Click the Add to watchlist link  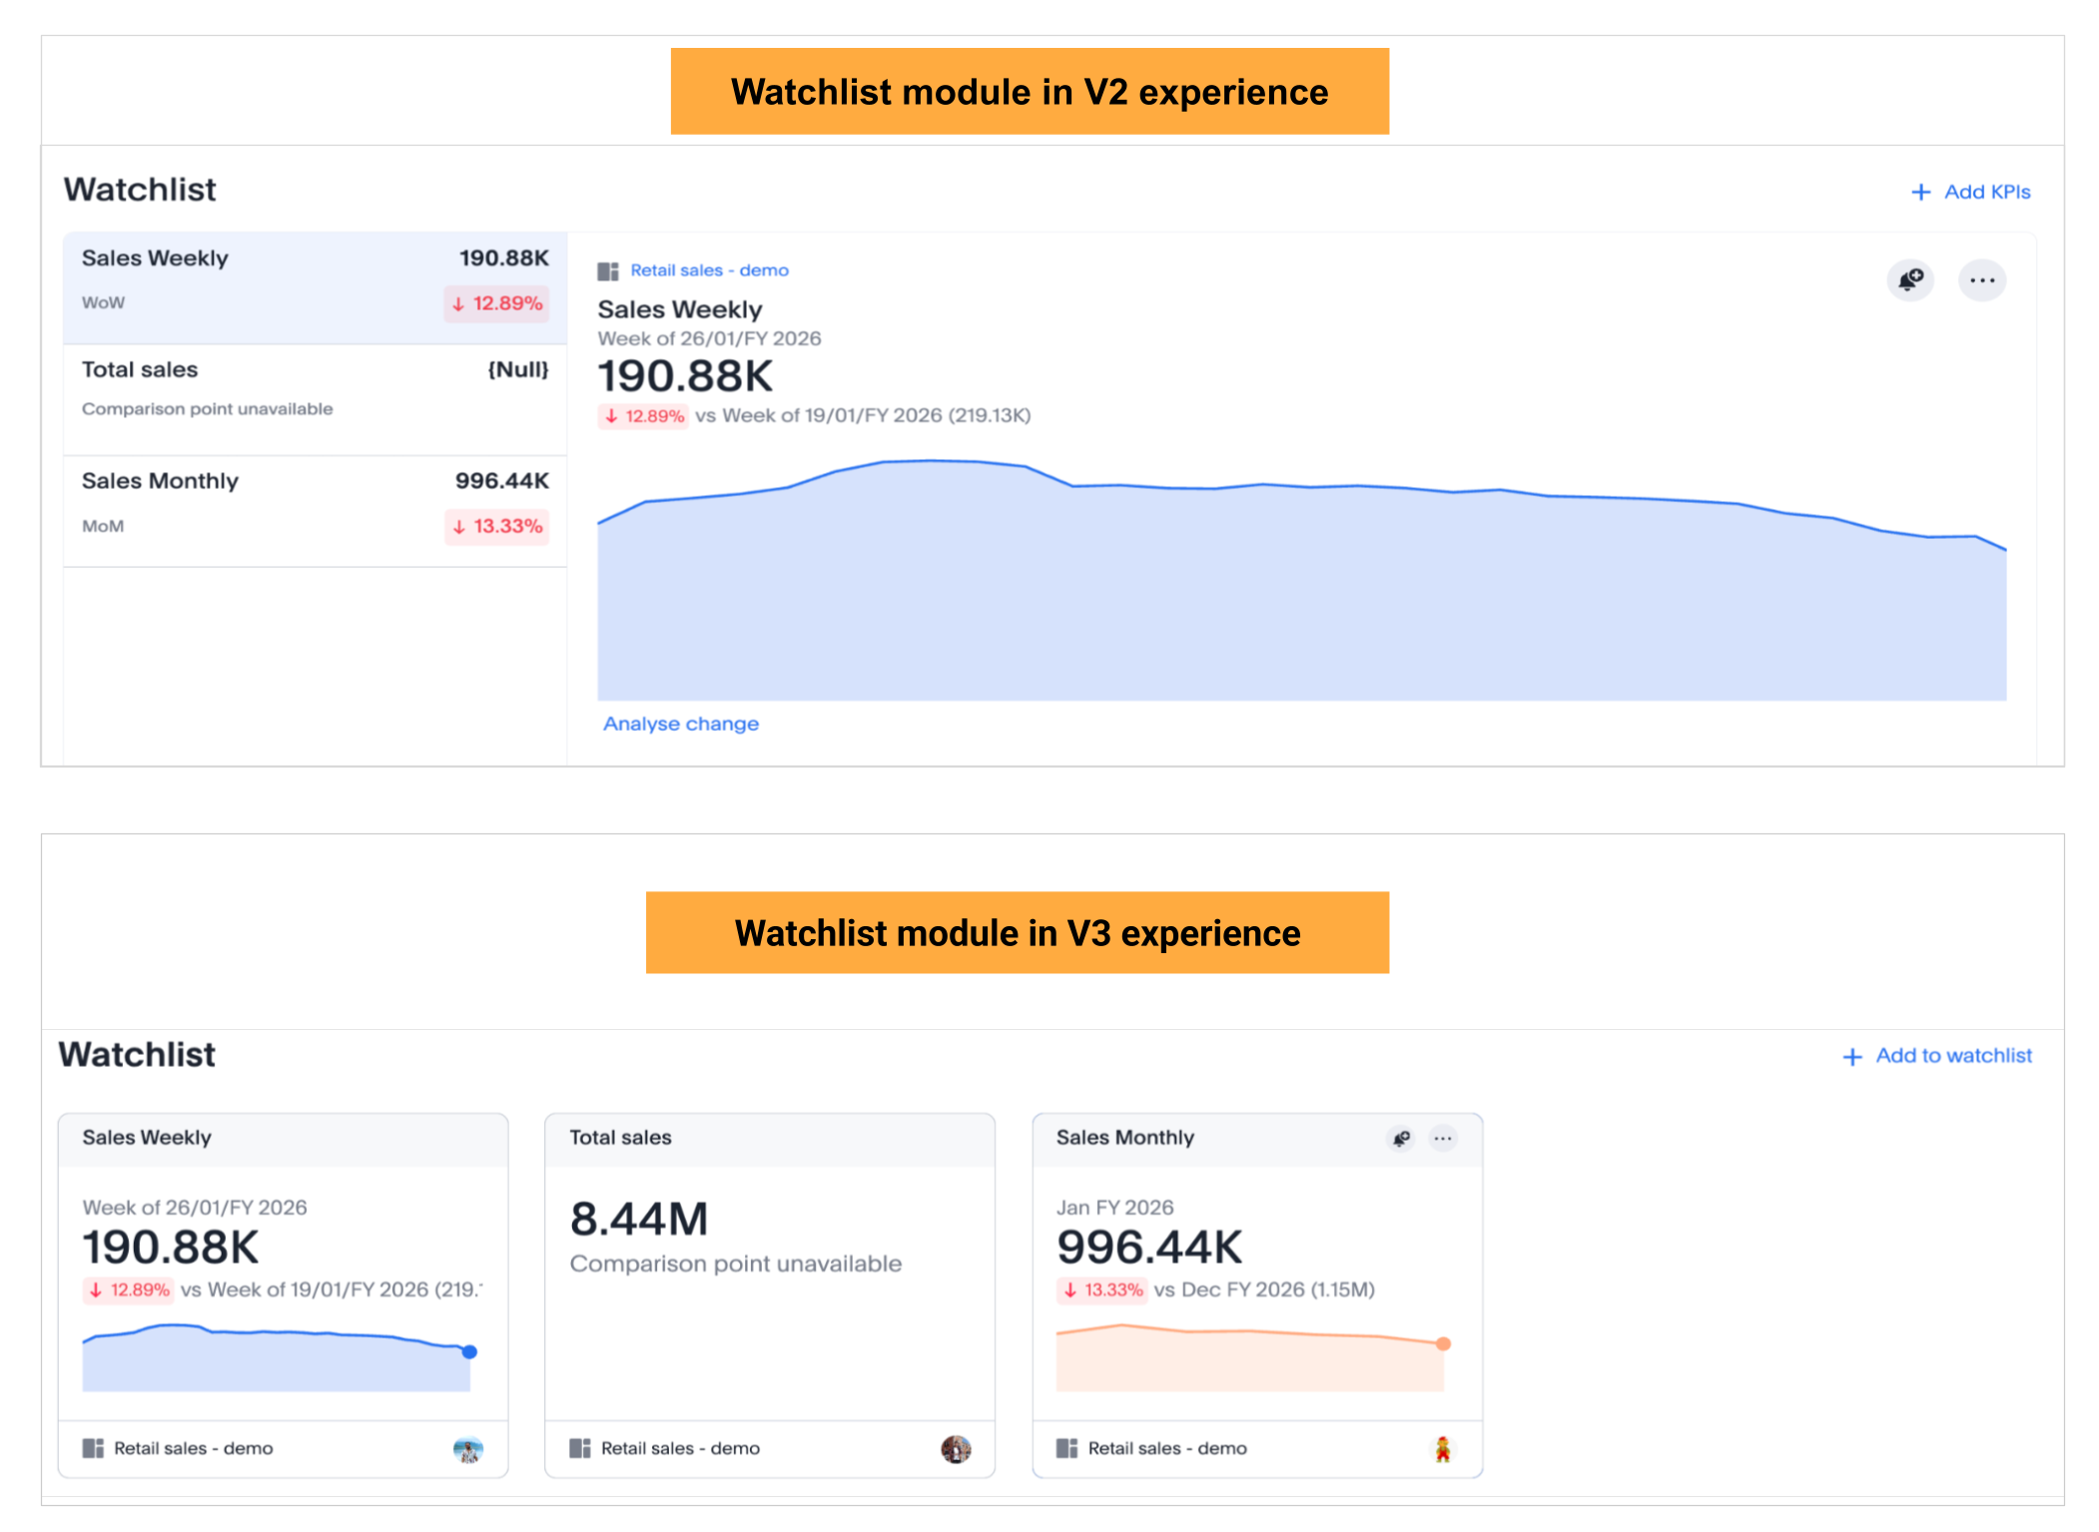[1953, 1056]
